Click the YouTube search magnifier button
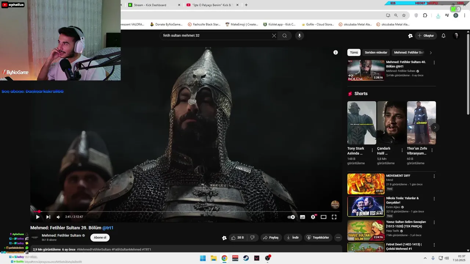470x264 pixels. click(x=285, y=36)
